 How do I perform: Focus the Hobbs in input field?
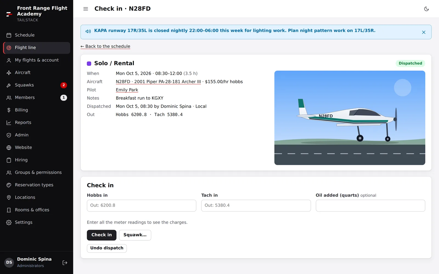coord(142,206)
